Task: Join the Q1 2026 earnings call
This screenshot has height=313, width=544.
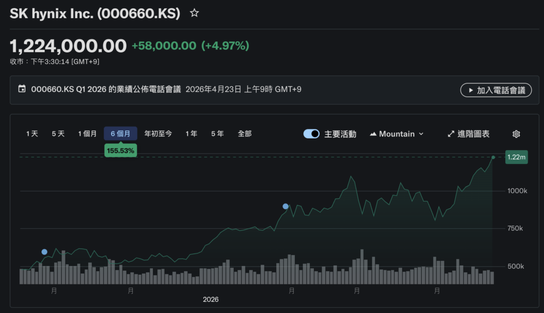Action: coord(496,90)
